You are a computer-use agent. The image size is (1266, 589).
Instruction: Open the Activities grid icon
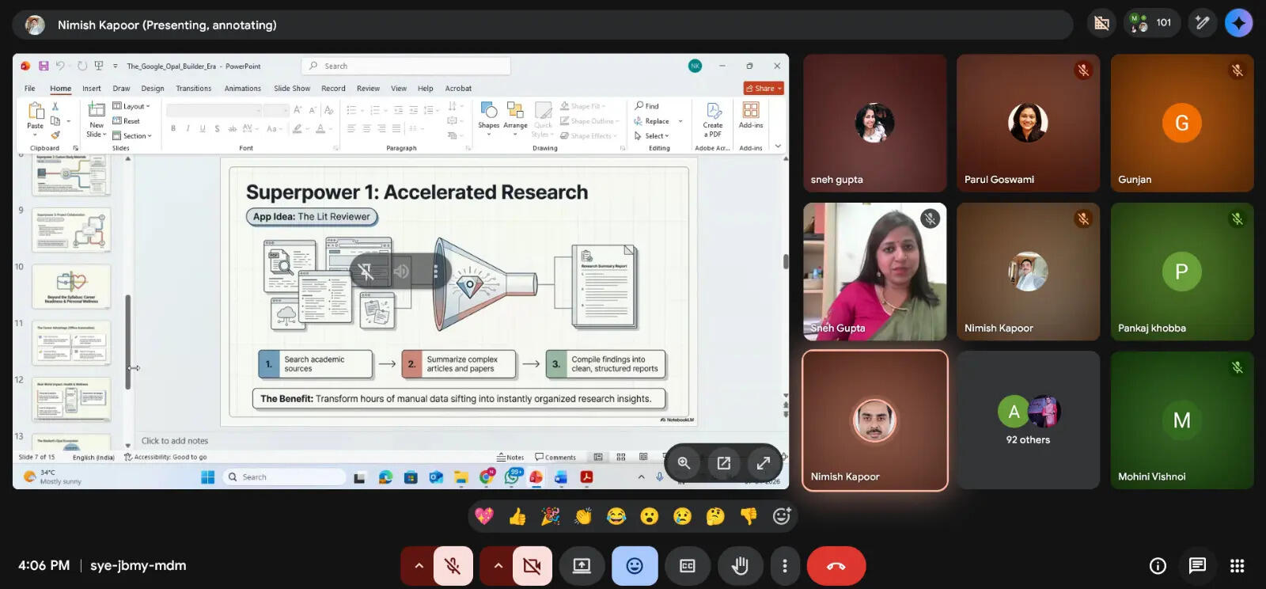pos(1237,565)
